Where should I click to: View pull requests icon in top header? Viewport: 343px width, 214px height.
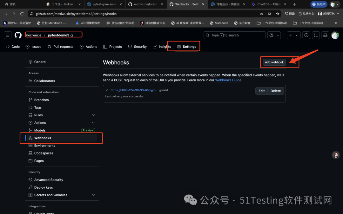(x=316, y=35)
